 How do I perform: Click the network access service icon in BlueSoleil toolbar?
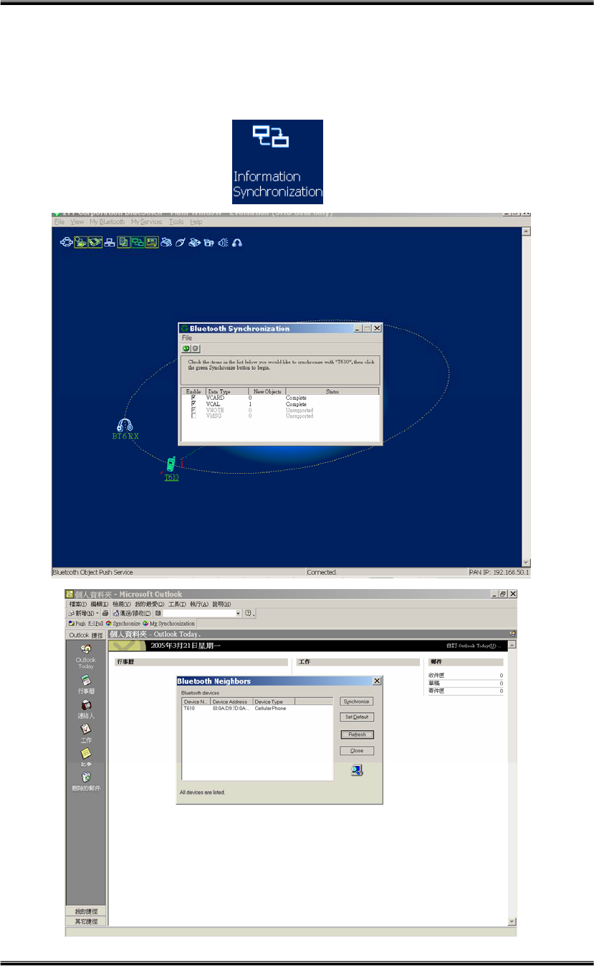click(110, 242)
